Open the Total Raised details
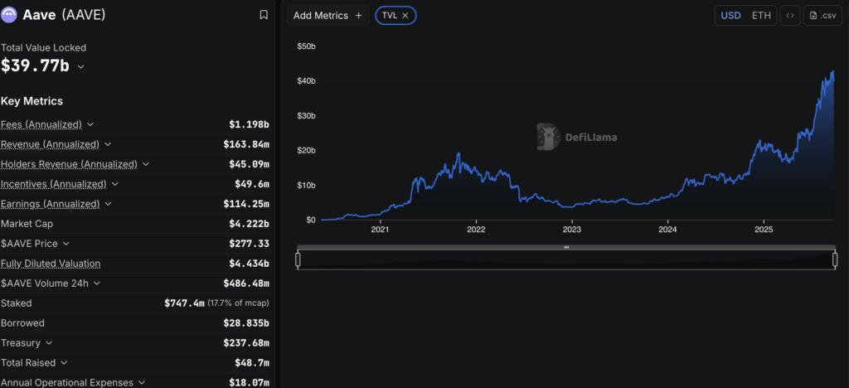The height and width of the screenshot is (388, 849). coord(65,363)
